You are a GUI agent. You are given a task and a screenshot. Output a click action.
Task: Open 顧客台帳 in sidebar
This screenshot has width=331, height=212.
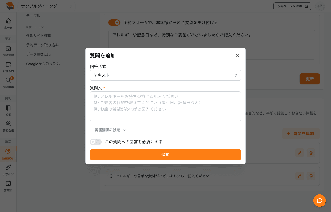click(x=8, y=126)
